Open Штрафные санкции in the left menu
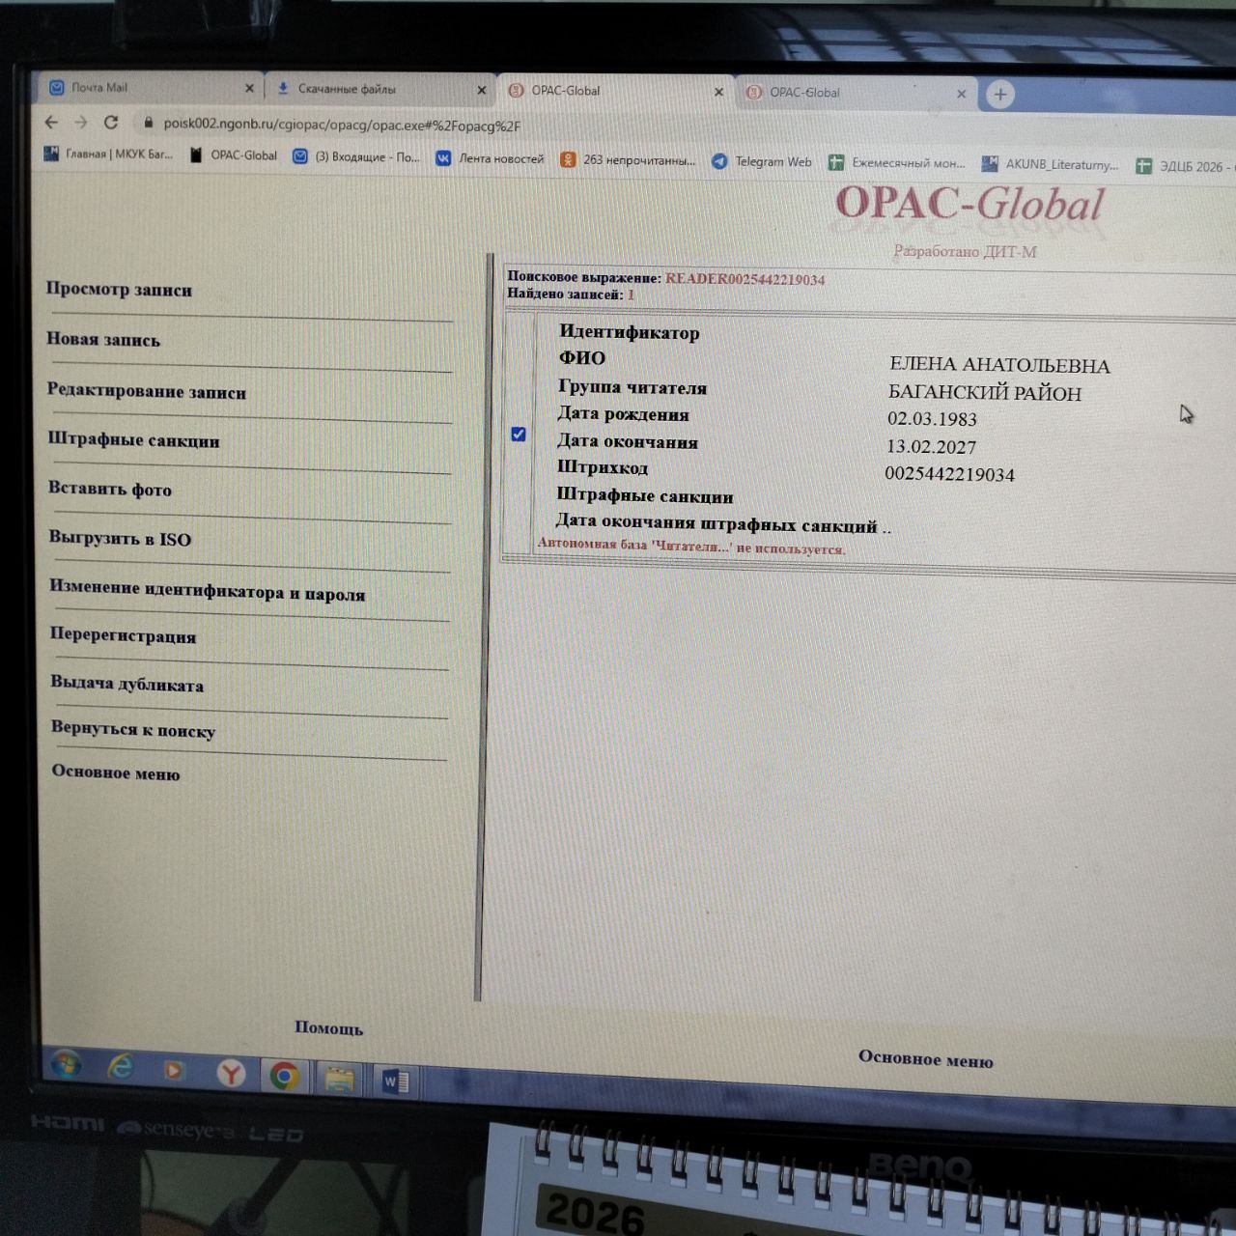 (x=134, y=440)
